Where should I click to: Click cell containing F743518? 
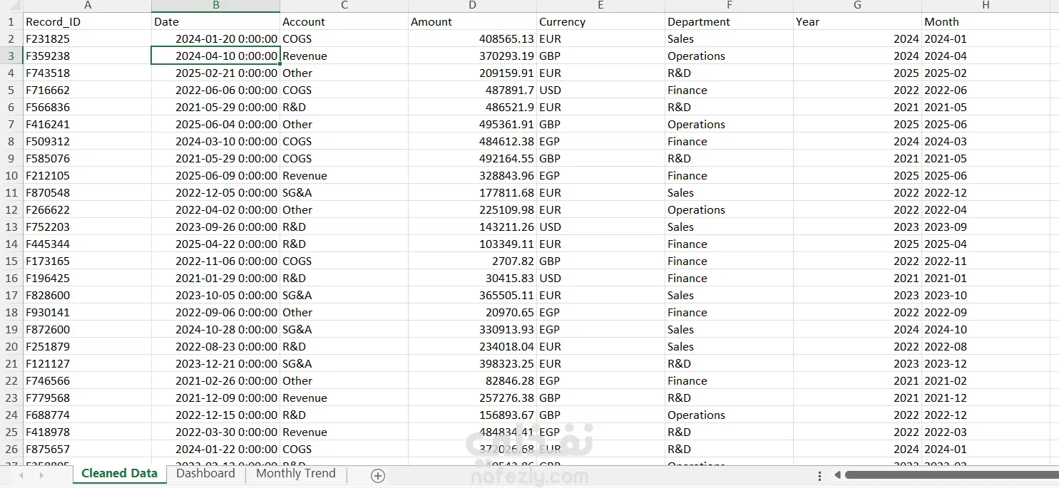pyautogui.click(x=87, y=73)
